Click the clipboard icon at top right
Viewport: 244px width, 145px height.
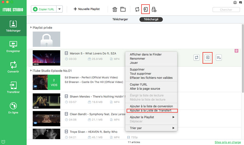point(235,2)
